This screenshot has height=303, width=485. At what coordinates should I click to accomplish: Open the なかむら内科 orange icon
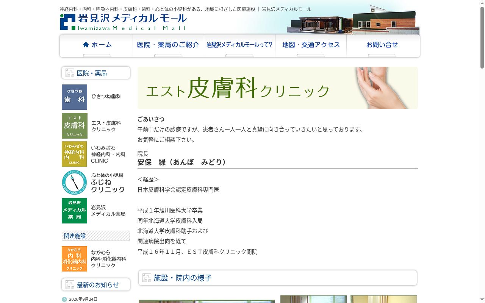[x=74, y=259]
